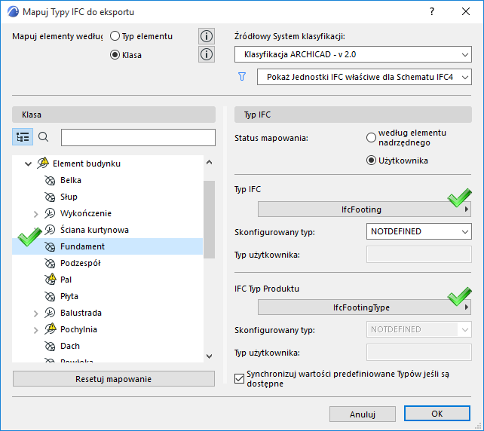Select the Słup tree row

[107, 197]
